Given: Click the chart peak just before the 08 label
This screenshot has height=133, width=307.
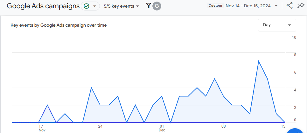Looking at the screenshot, I should [215, 79].
